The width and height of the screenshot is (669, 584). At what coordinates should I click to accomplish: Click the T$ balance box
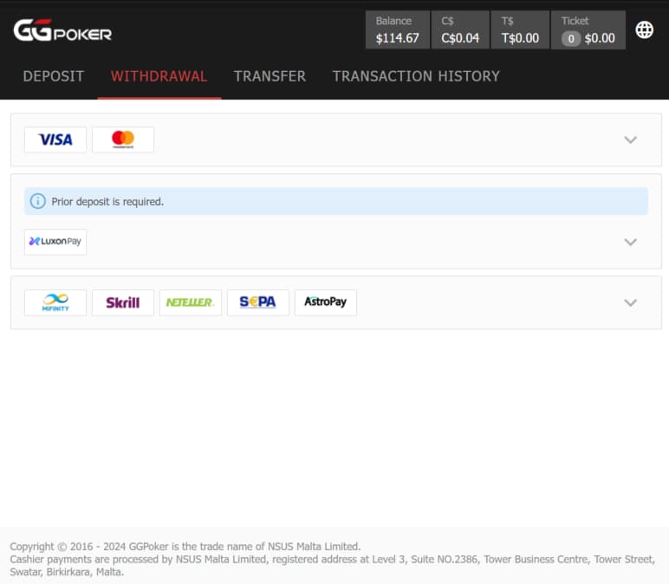[x=520, y=29]
